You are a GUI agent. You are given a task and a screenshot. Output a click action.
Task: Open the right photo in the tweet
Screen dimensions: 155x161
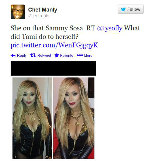coord(74,118)
